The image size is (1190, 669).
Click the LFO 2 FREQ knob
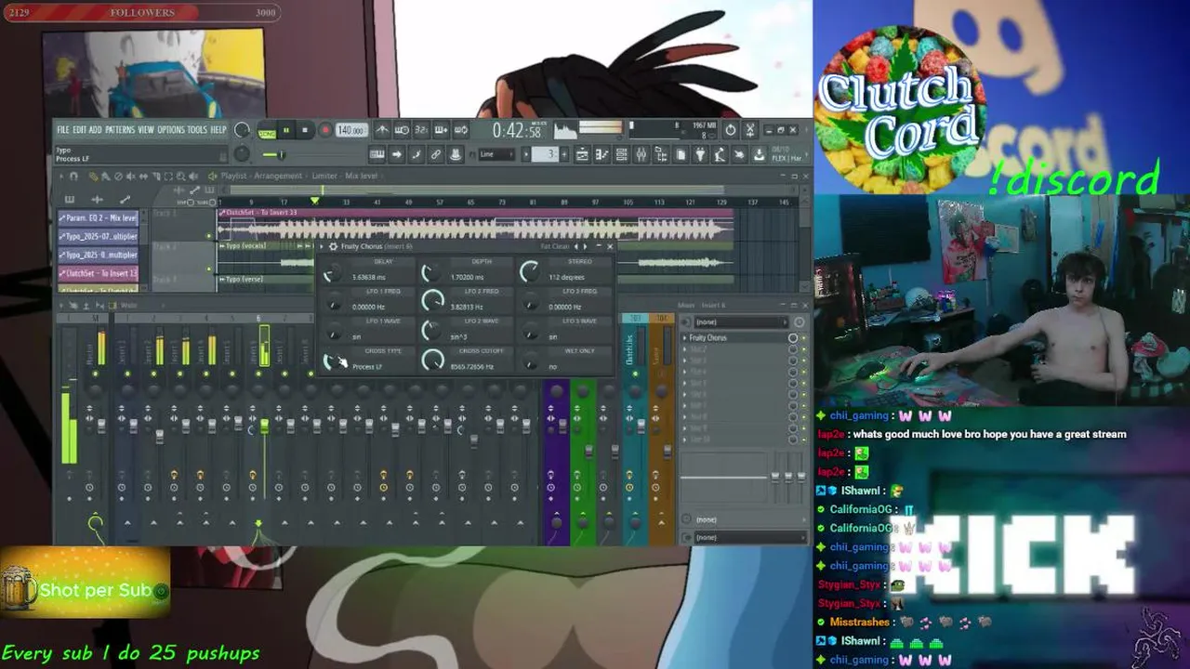431,302
